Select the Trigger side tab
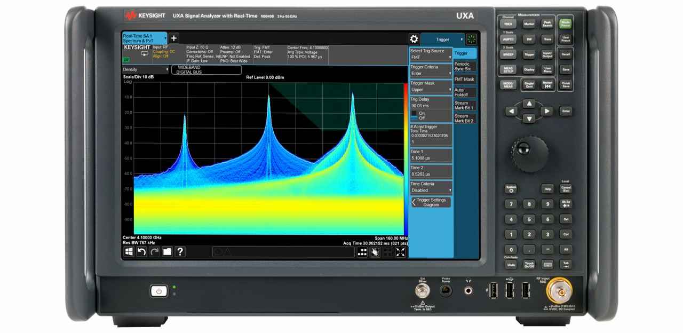The image size is (683, 333). point(465,53)
